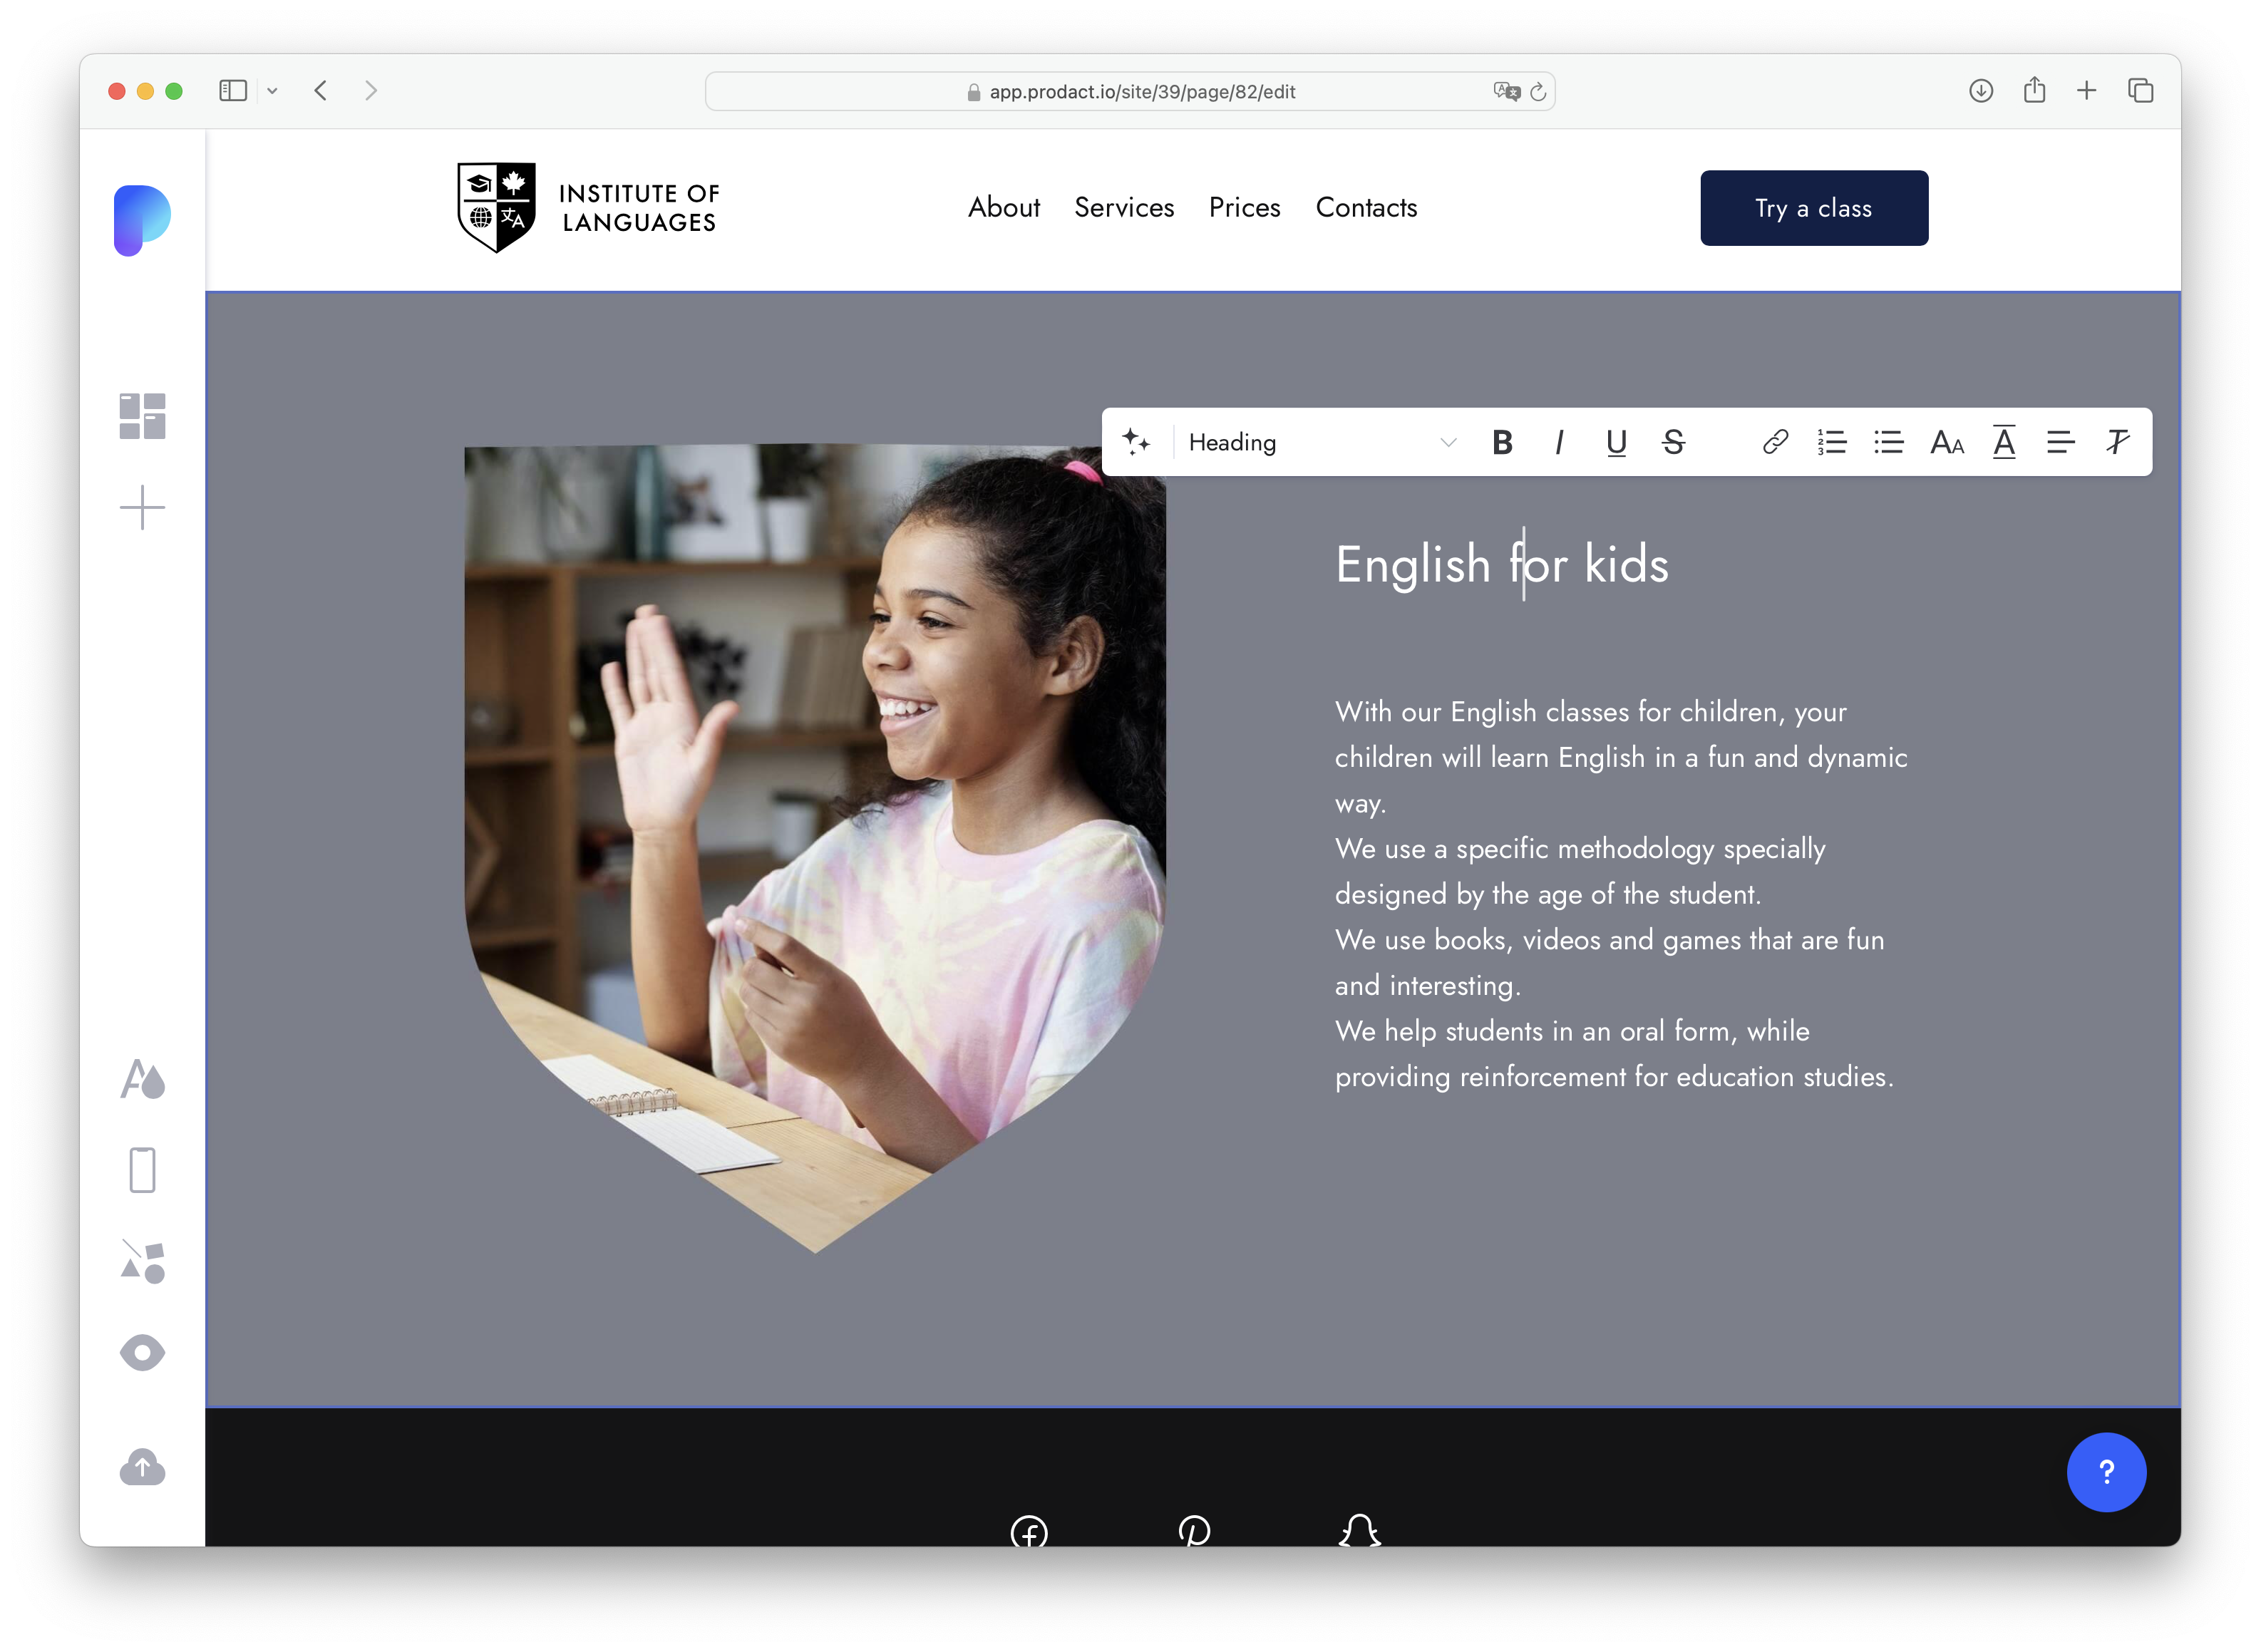This screenshot has width=2261, height=1652.
Task: Open the text color tool
Action: pos(2004,442)
